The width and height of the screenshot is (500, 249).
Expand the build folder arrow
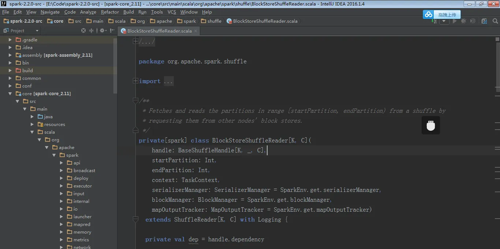point(10,71)
